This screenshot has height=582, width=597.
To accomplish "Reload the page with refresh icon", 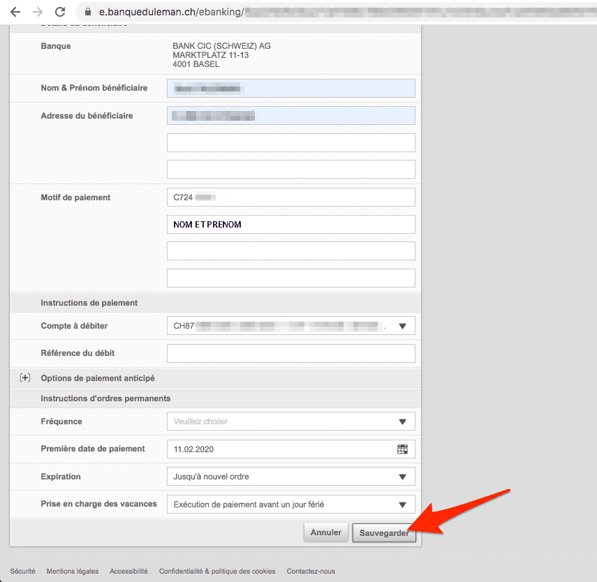I will tap(60, 12).
